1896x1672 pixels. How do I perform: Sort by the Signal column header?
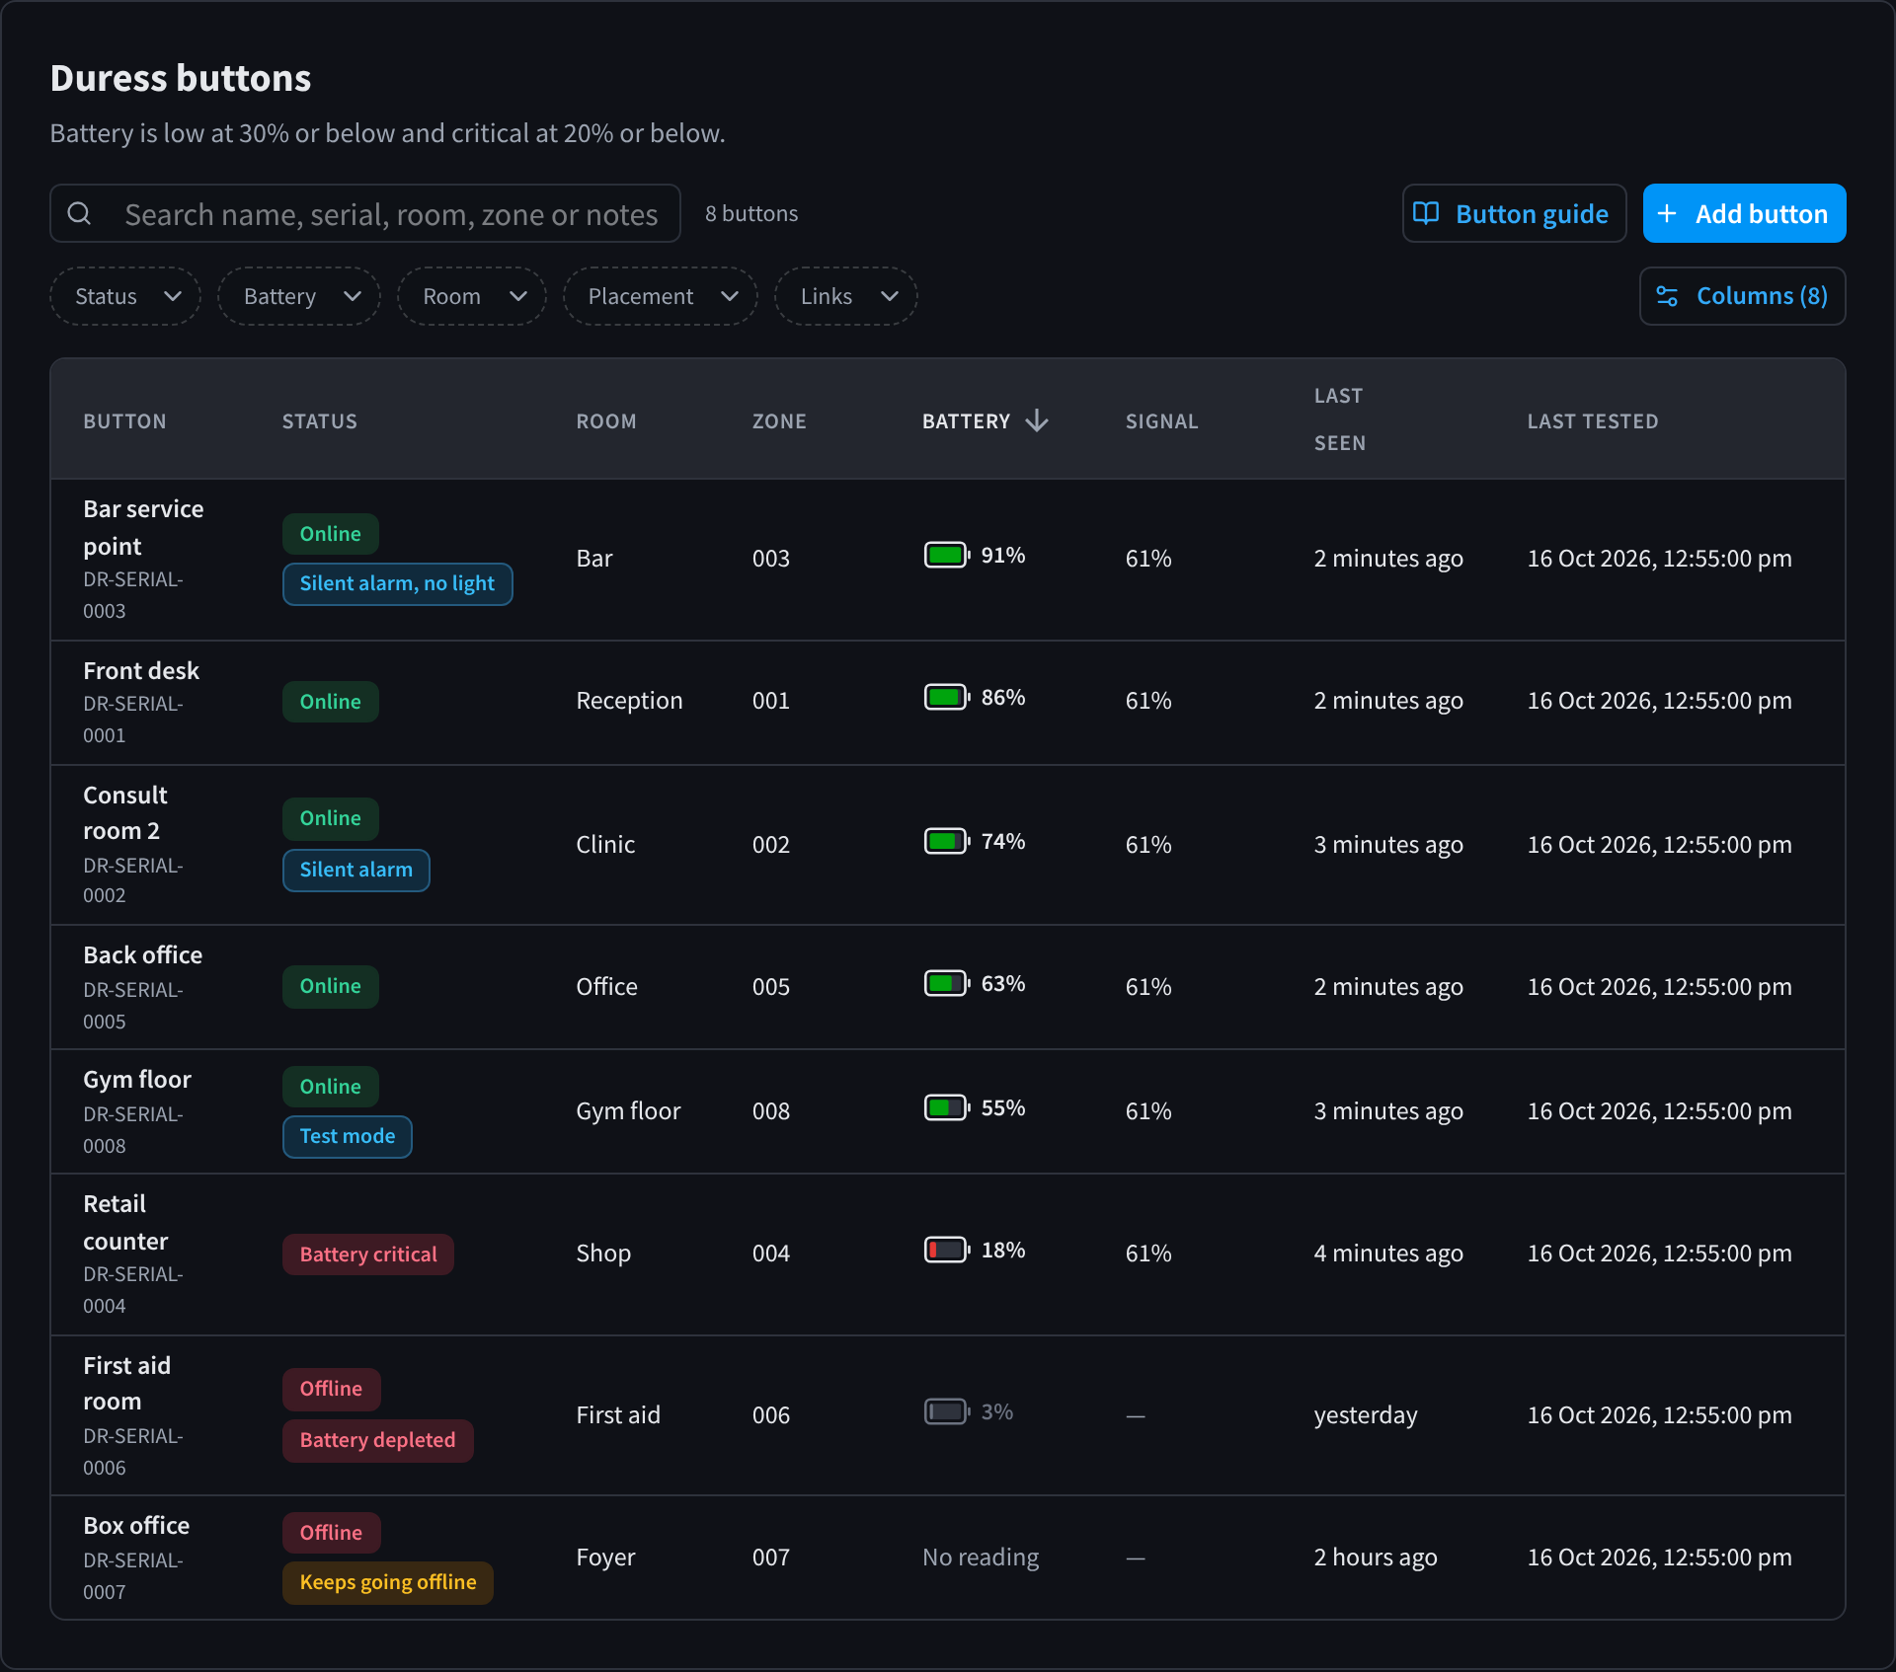pyautogui.click(x=1162, y=421)
